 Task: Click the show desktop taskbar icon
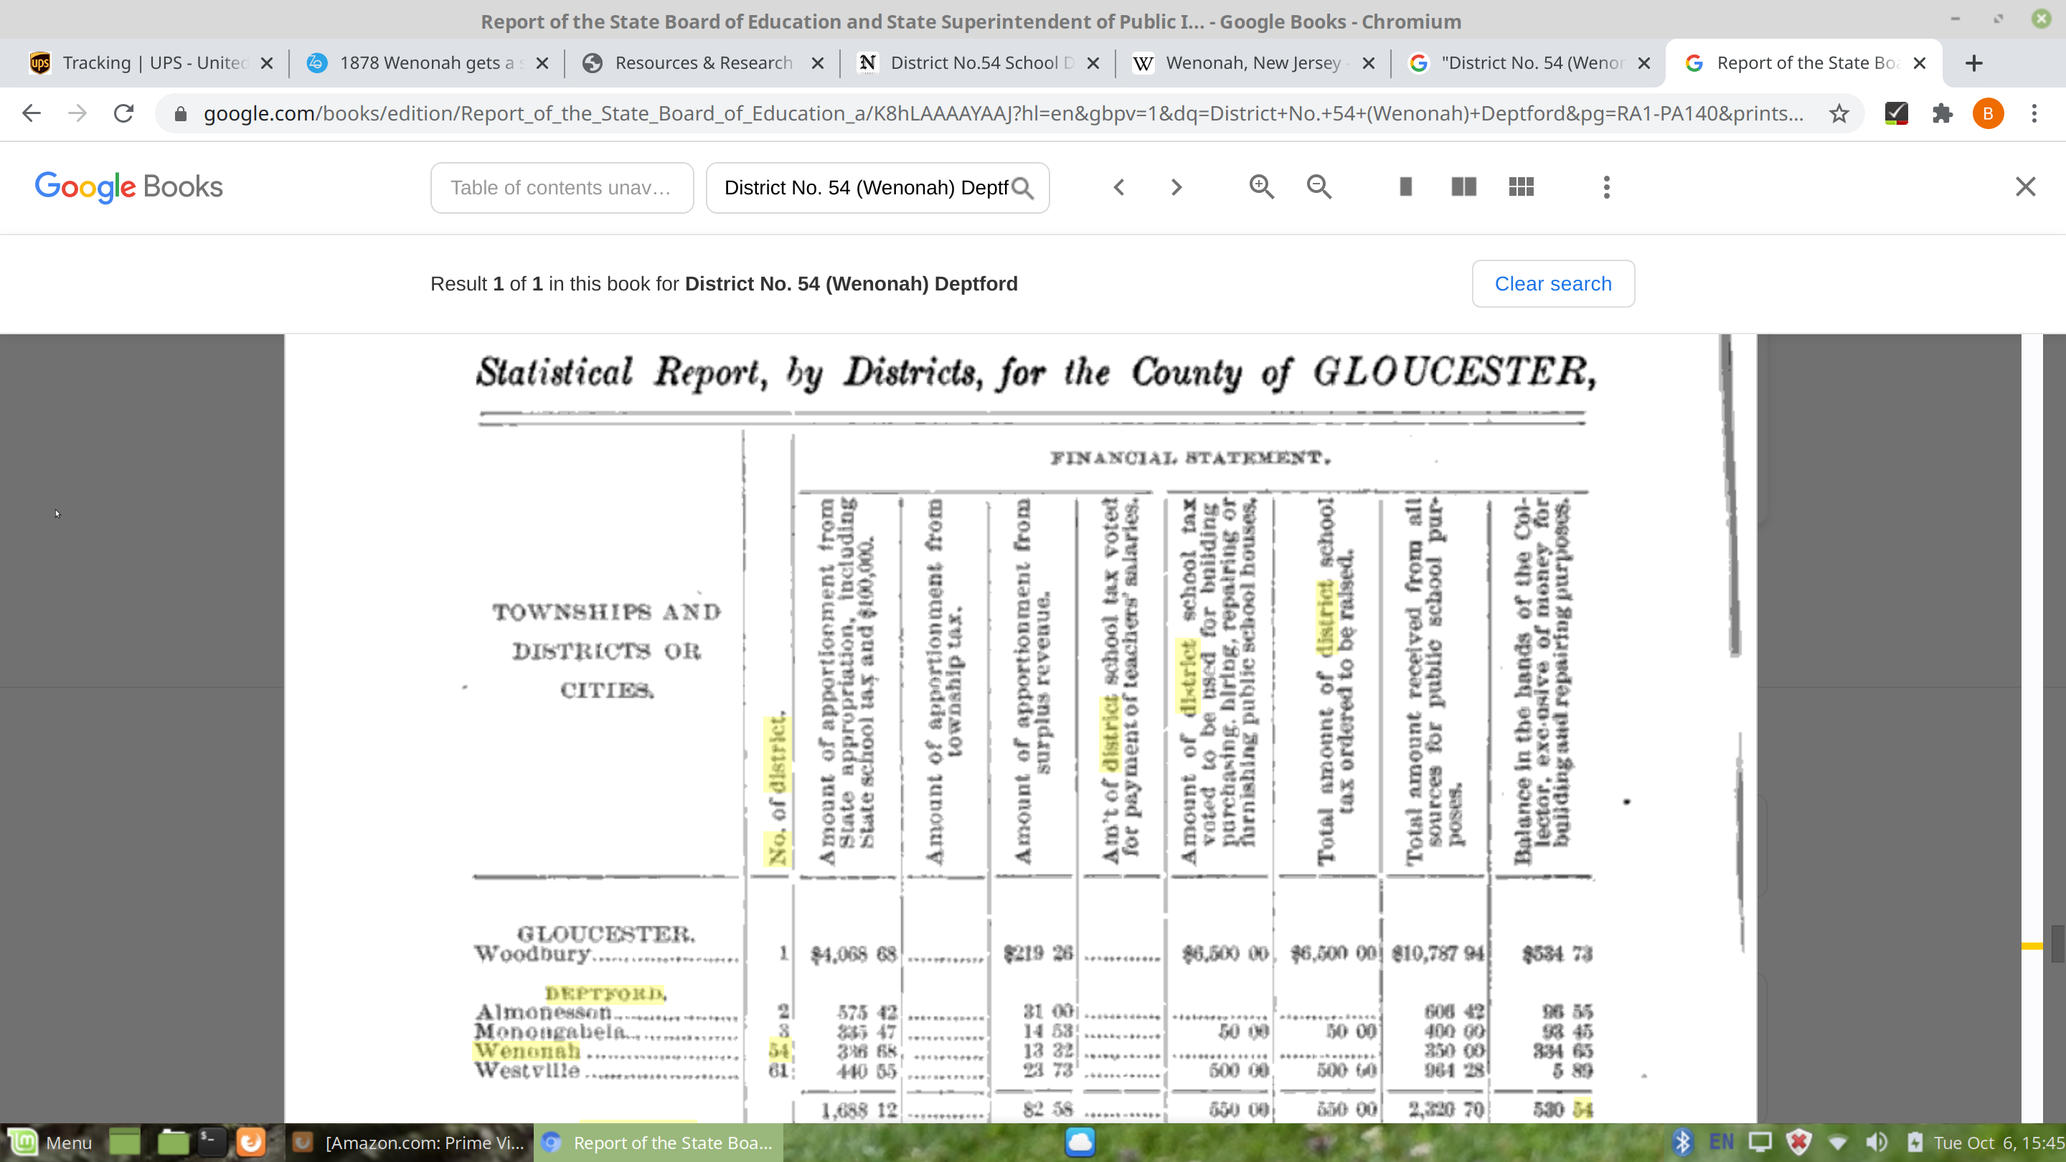click(x=124, y=1142)
